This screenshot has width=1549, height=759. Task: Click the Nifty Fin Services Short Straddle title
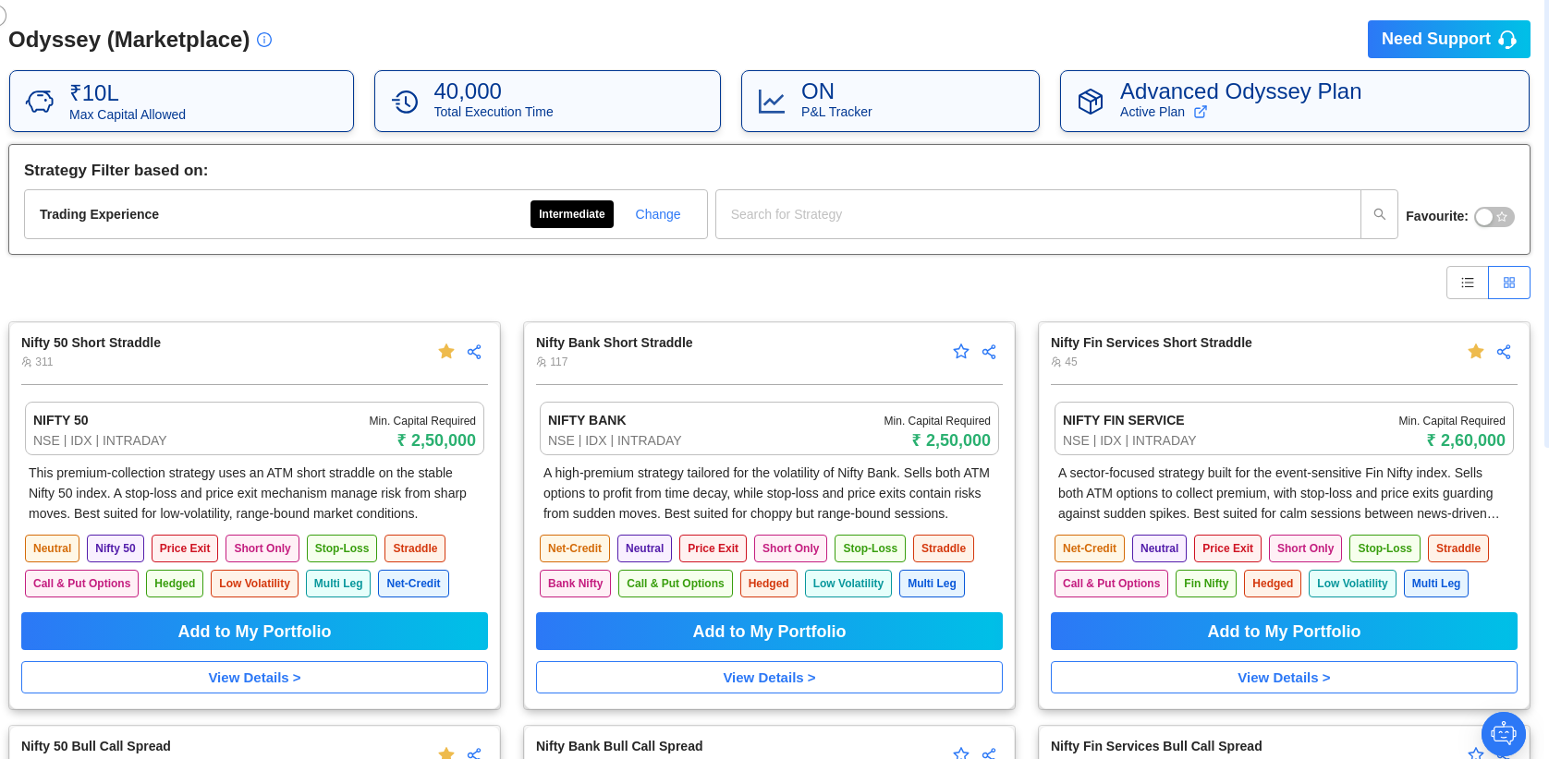[x=1151, y=343]
